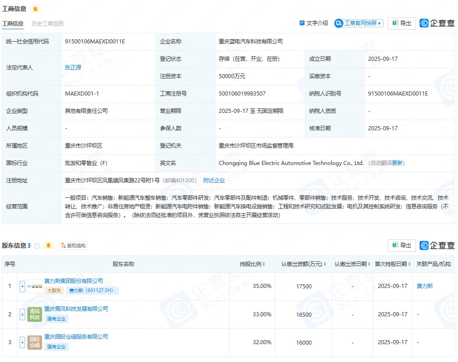Click the 股东名称 column header

[124, 264]
